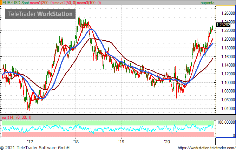Click the 1,16000 price axis label

228,57
